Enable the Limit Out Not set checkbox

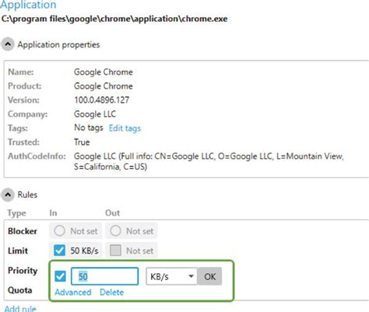[115, 251]
